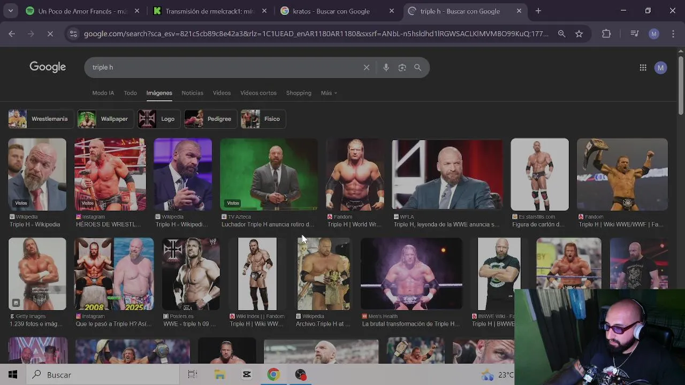Switch to the Transmisión de rmelcrack1 tab

pyautogui.click(x=209, y=11)
